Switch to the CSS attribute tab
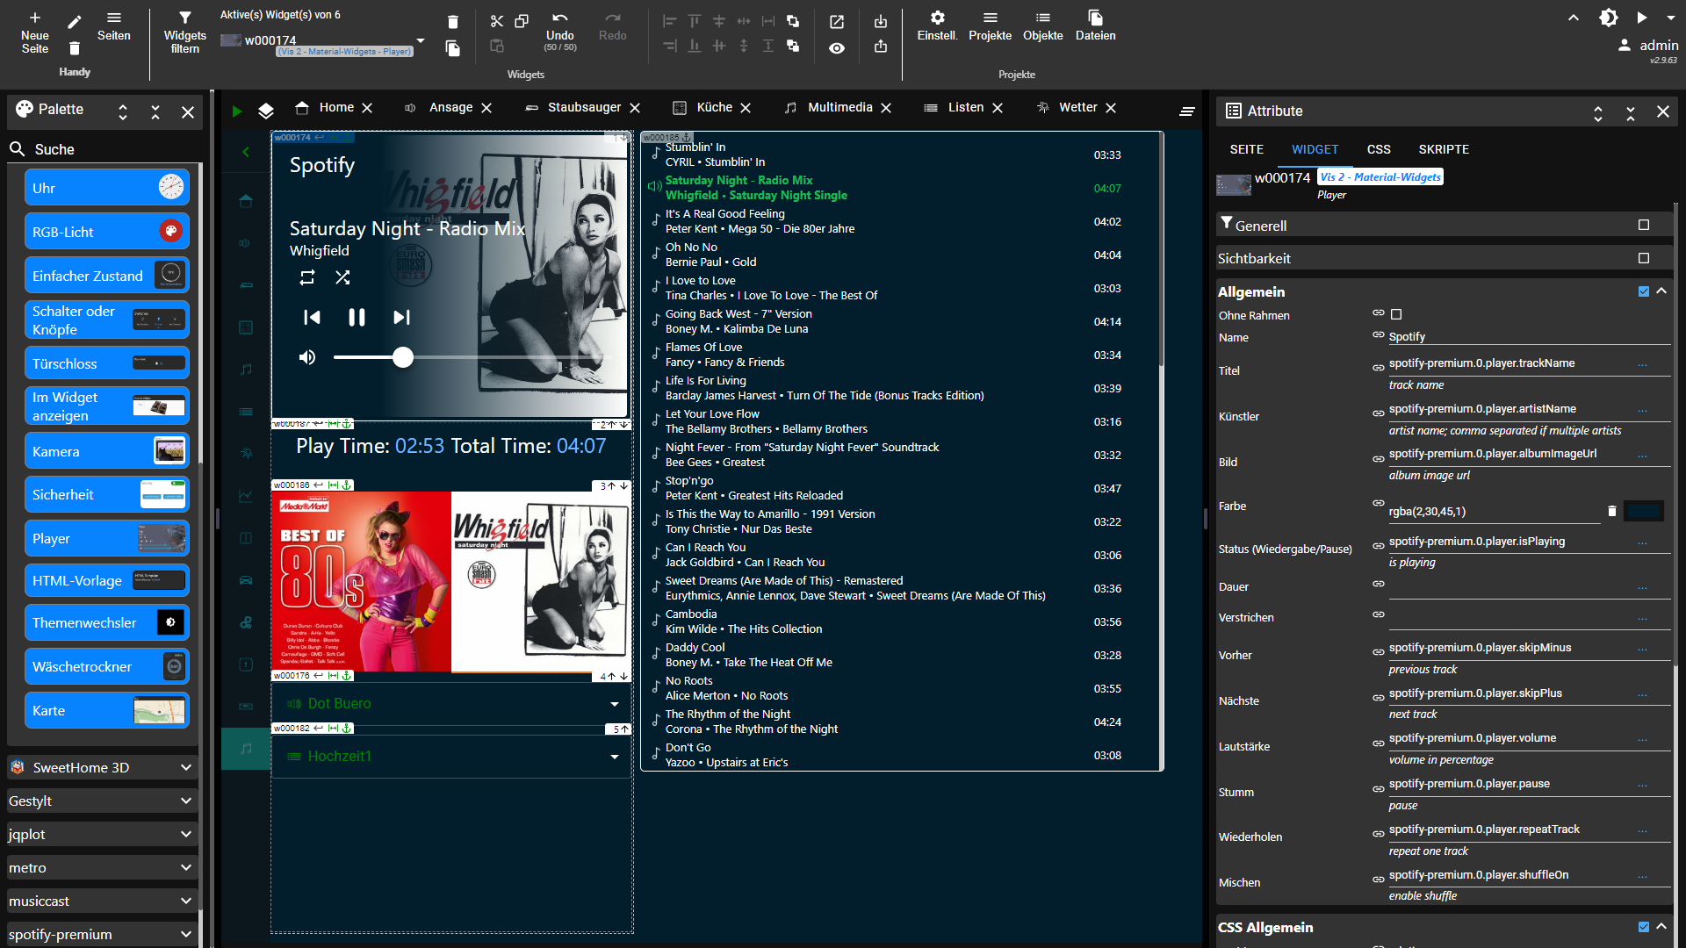Viewport: 1686px width, 948px height. [x=1378, y=149]
